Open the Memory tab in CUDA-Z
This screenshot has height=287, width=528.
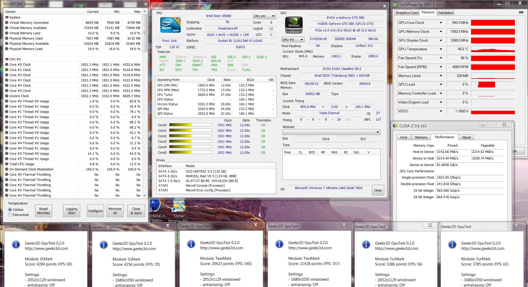click(x=421, y=137)
